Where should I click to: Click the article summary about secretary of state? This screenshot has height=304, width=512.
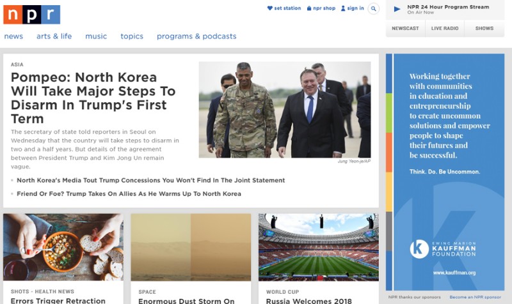click(95, 149)
